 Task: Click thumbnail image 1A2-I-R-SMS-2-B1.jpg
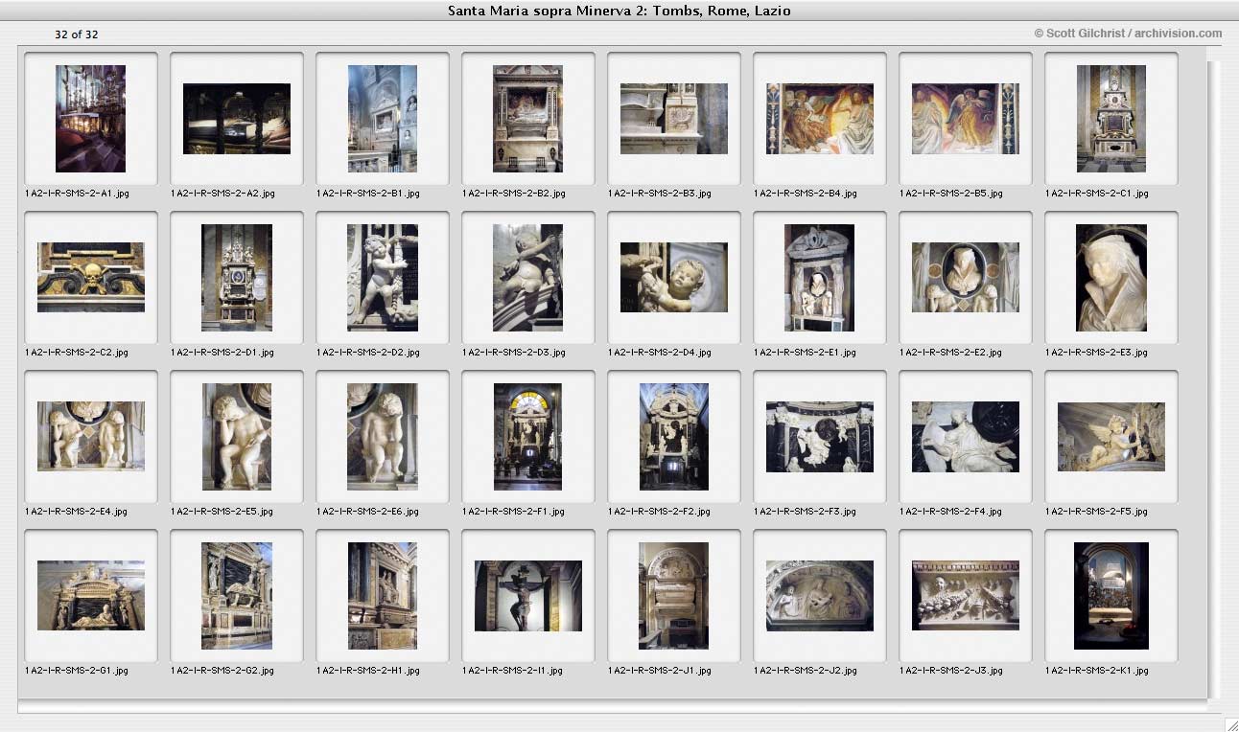pos(383,119)
